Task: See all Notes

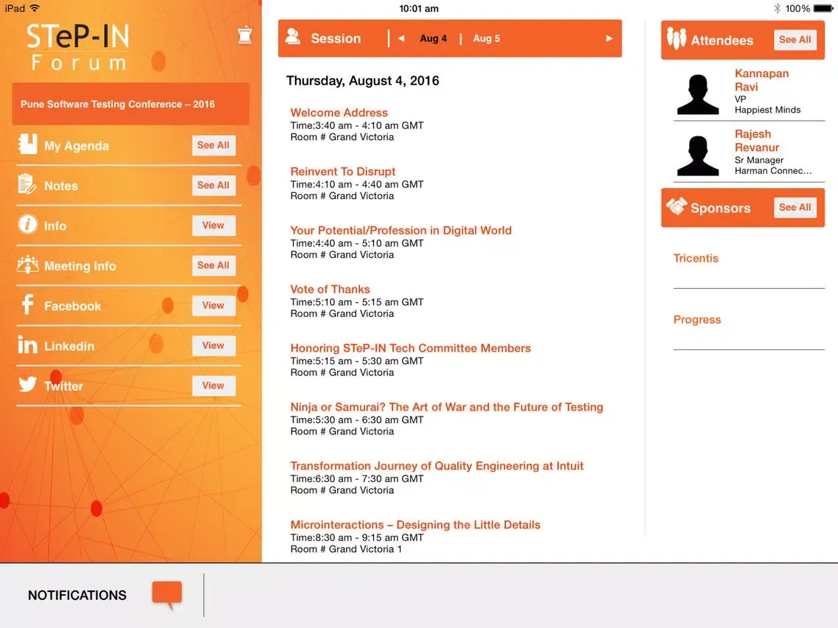Action: pyautogui.click(x=213, y=185)
